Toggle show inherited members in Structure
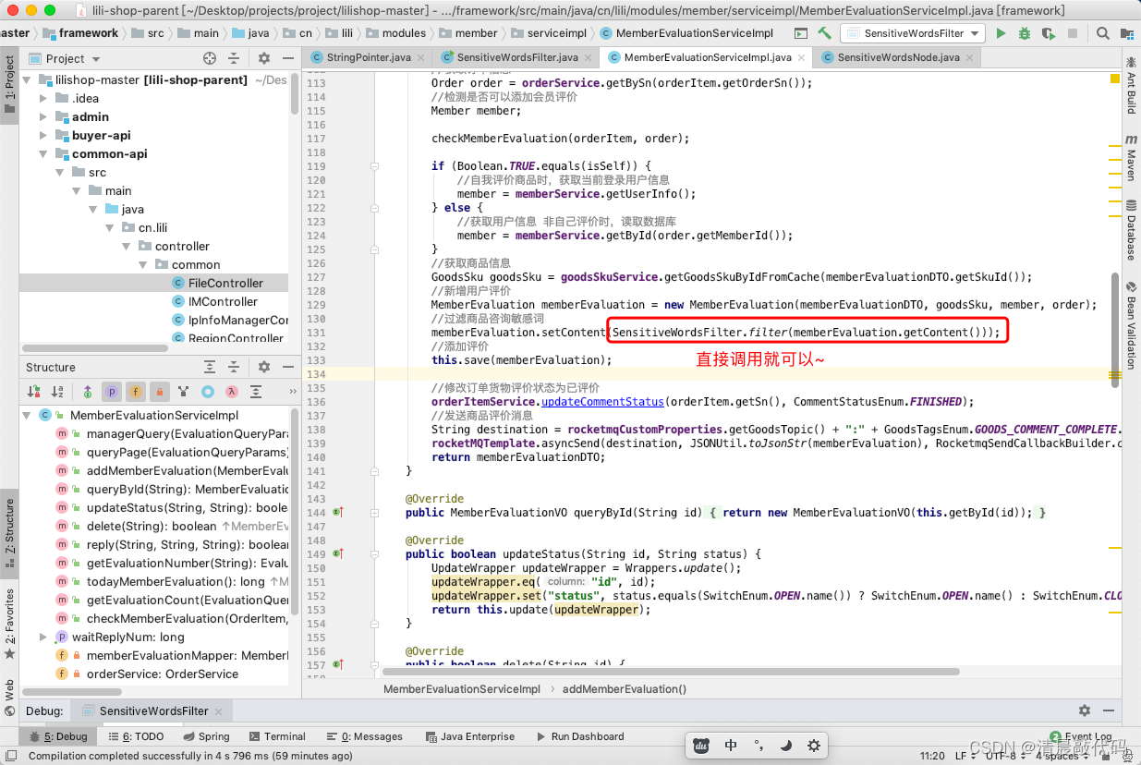 tap(88, 392)
